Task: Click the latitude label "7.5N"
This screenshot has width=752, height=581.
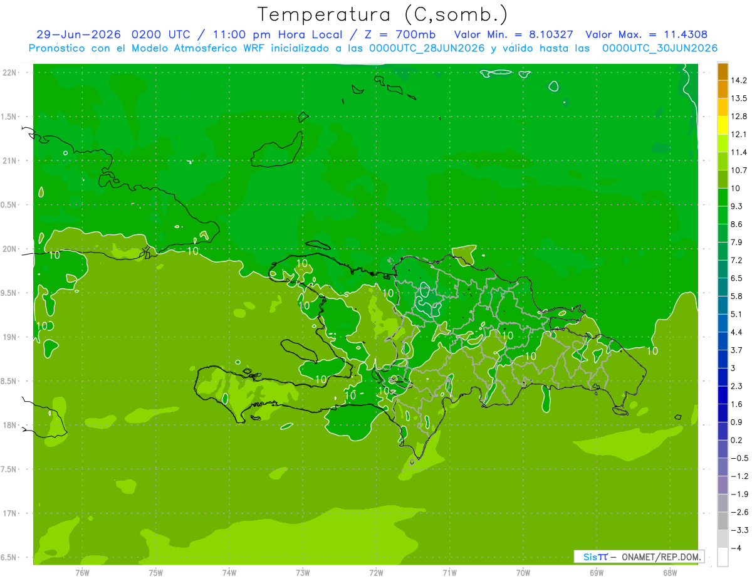Action: click(9, 469)
